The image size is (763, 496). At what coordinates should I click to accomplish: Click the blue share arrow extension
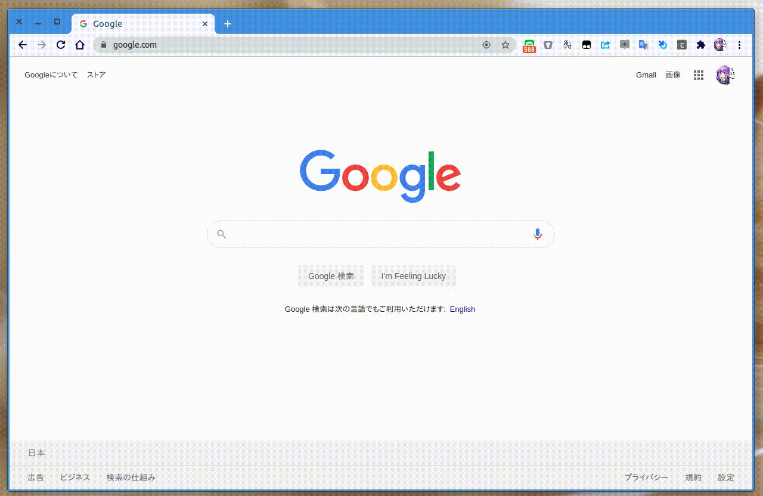pos(606,45)
